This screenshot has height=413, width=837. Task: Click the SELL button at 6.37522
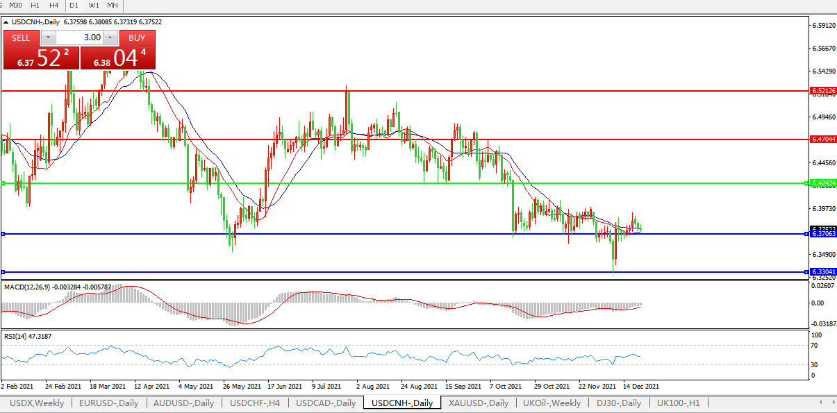tap(22, 37)
